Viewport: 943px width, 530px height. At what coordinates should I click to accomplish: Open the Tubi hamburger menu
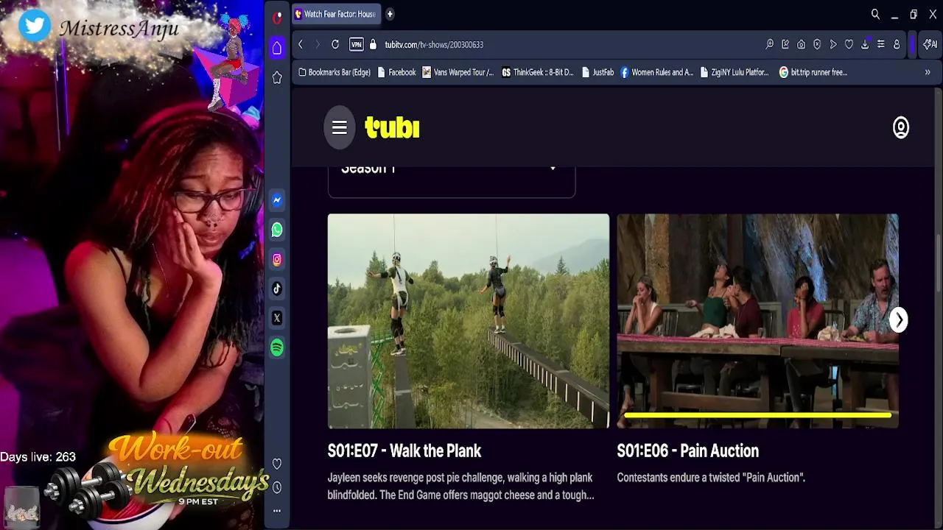point(340,127)
